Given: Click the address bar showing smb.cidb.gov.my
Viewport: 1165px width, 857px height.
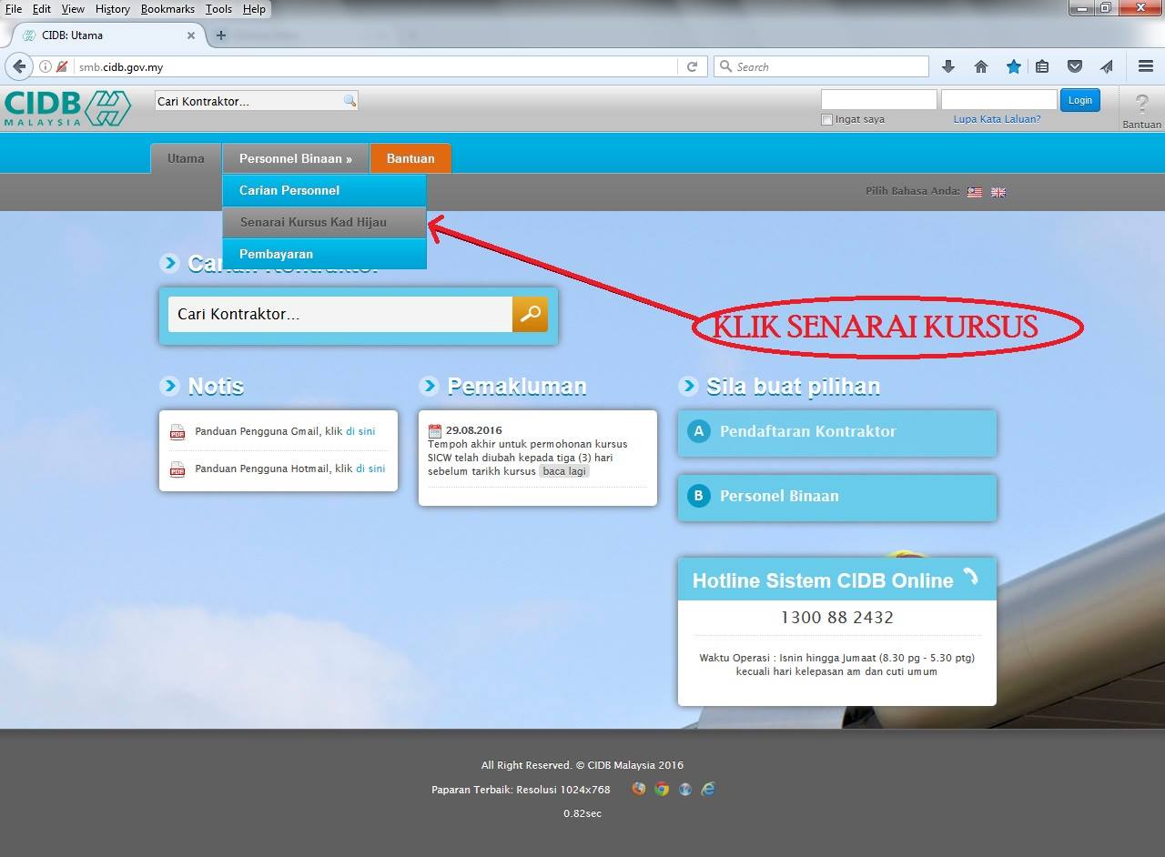Looking at the screenshot, I should coord(373,66).
